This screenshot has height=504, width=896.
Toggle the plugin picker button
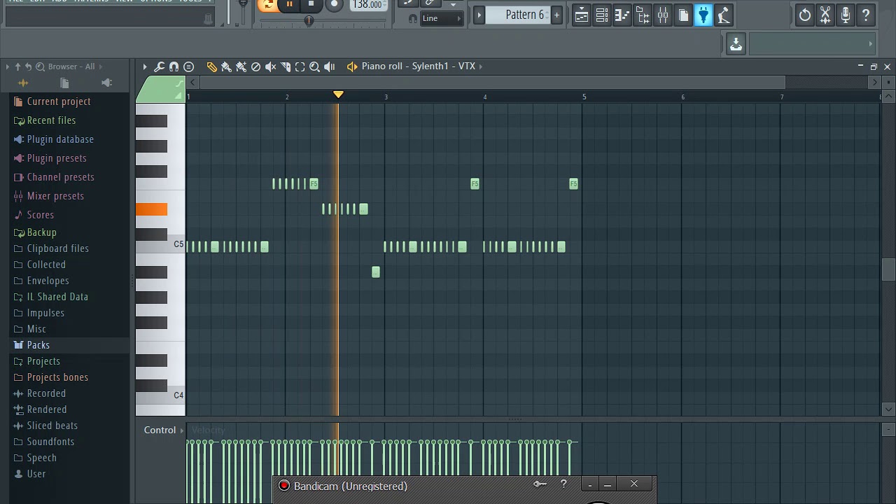coord(703,15)
